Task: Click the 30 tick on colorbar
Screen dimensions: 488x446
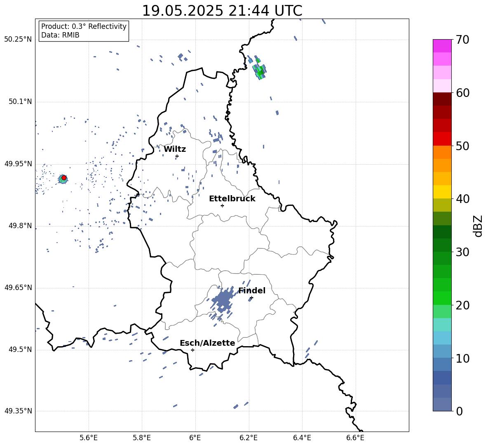Action: click(x=462, y=252)
